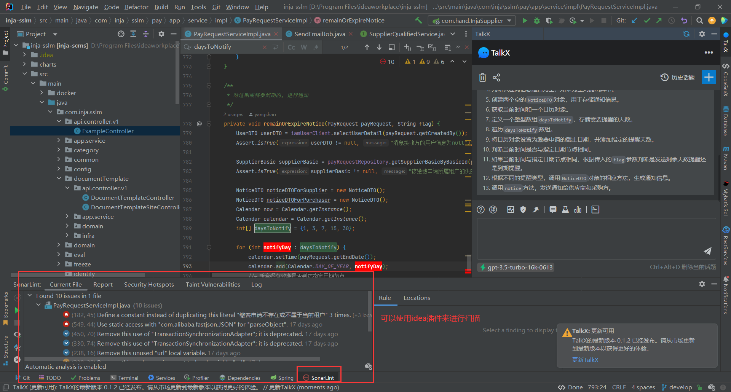Click the TalkX translate icon
Viewport: 731px width, 392px height.
click(x=493, y=210)
